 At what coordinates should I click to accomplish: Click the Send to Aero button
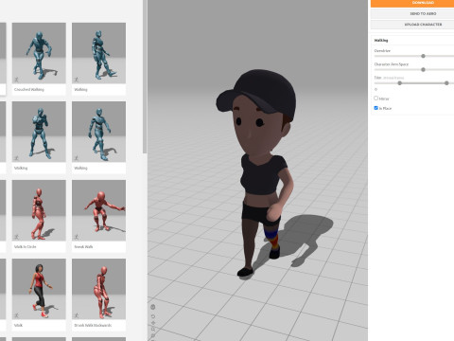412,14
